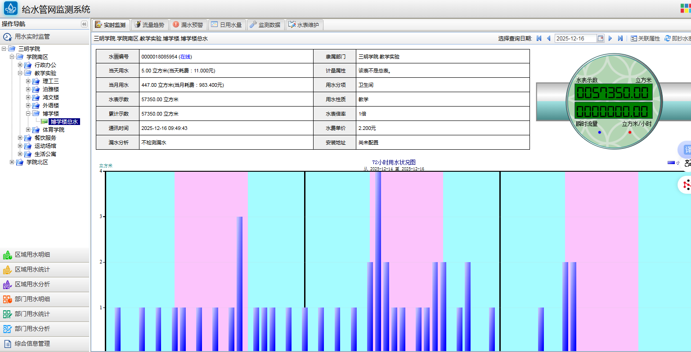Screen dimensions: 691x352
Task: Expand the 理工三 tree node
Action: [28, 81]
